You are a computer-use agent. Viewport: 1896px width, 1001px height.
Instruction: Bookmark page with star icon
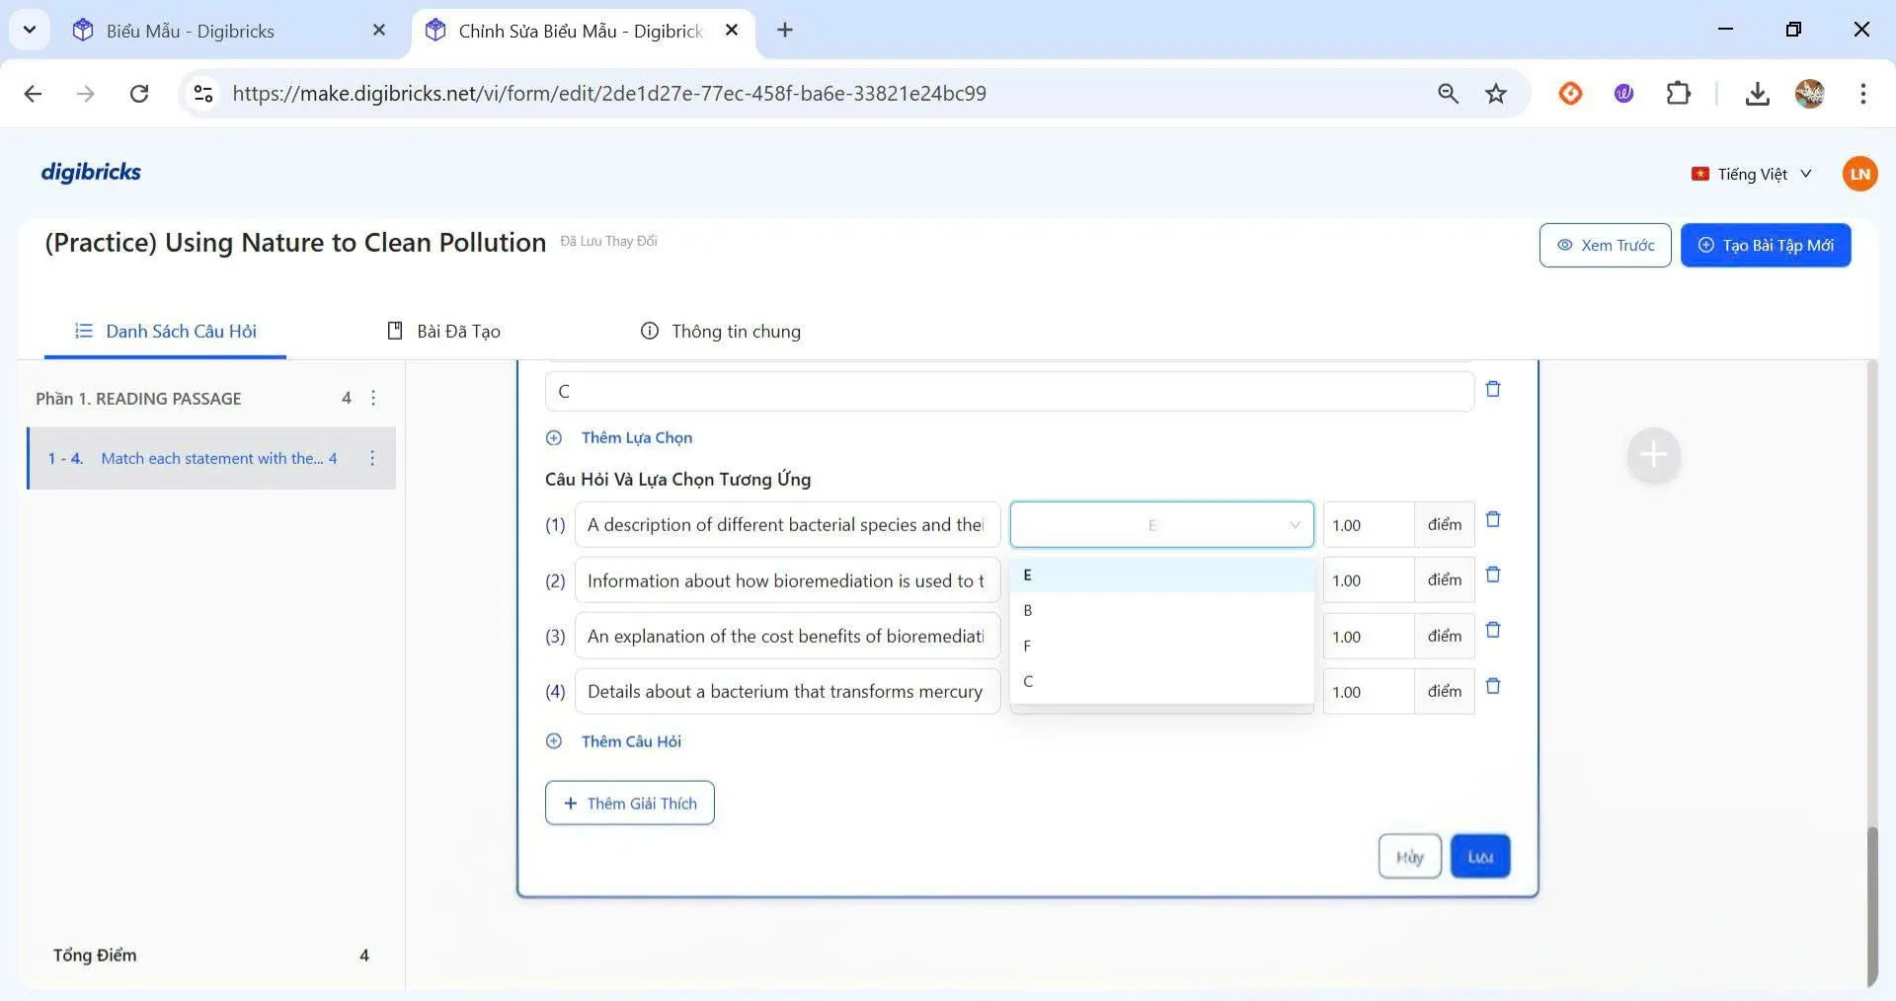1495,94
